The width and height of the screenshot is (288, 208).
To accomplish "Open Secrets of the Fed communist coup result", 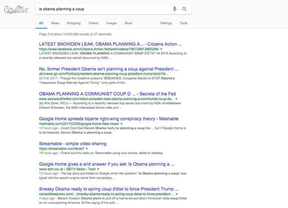I will [107, 94].
